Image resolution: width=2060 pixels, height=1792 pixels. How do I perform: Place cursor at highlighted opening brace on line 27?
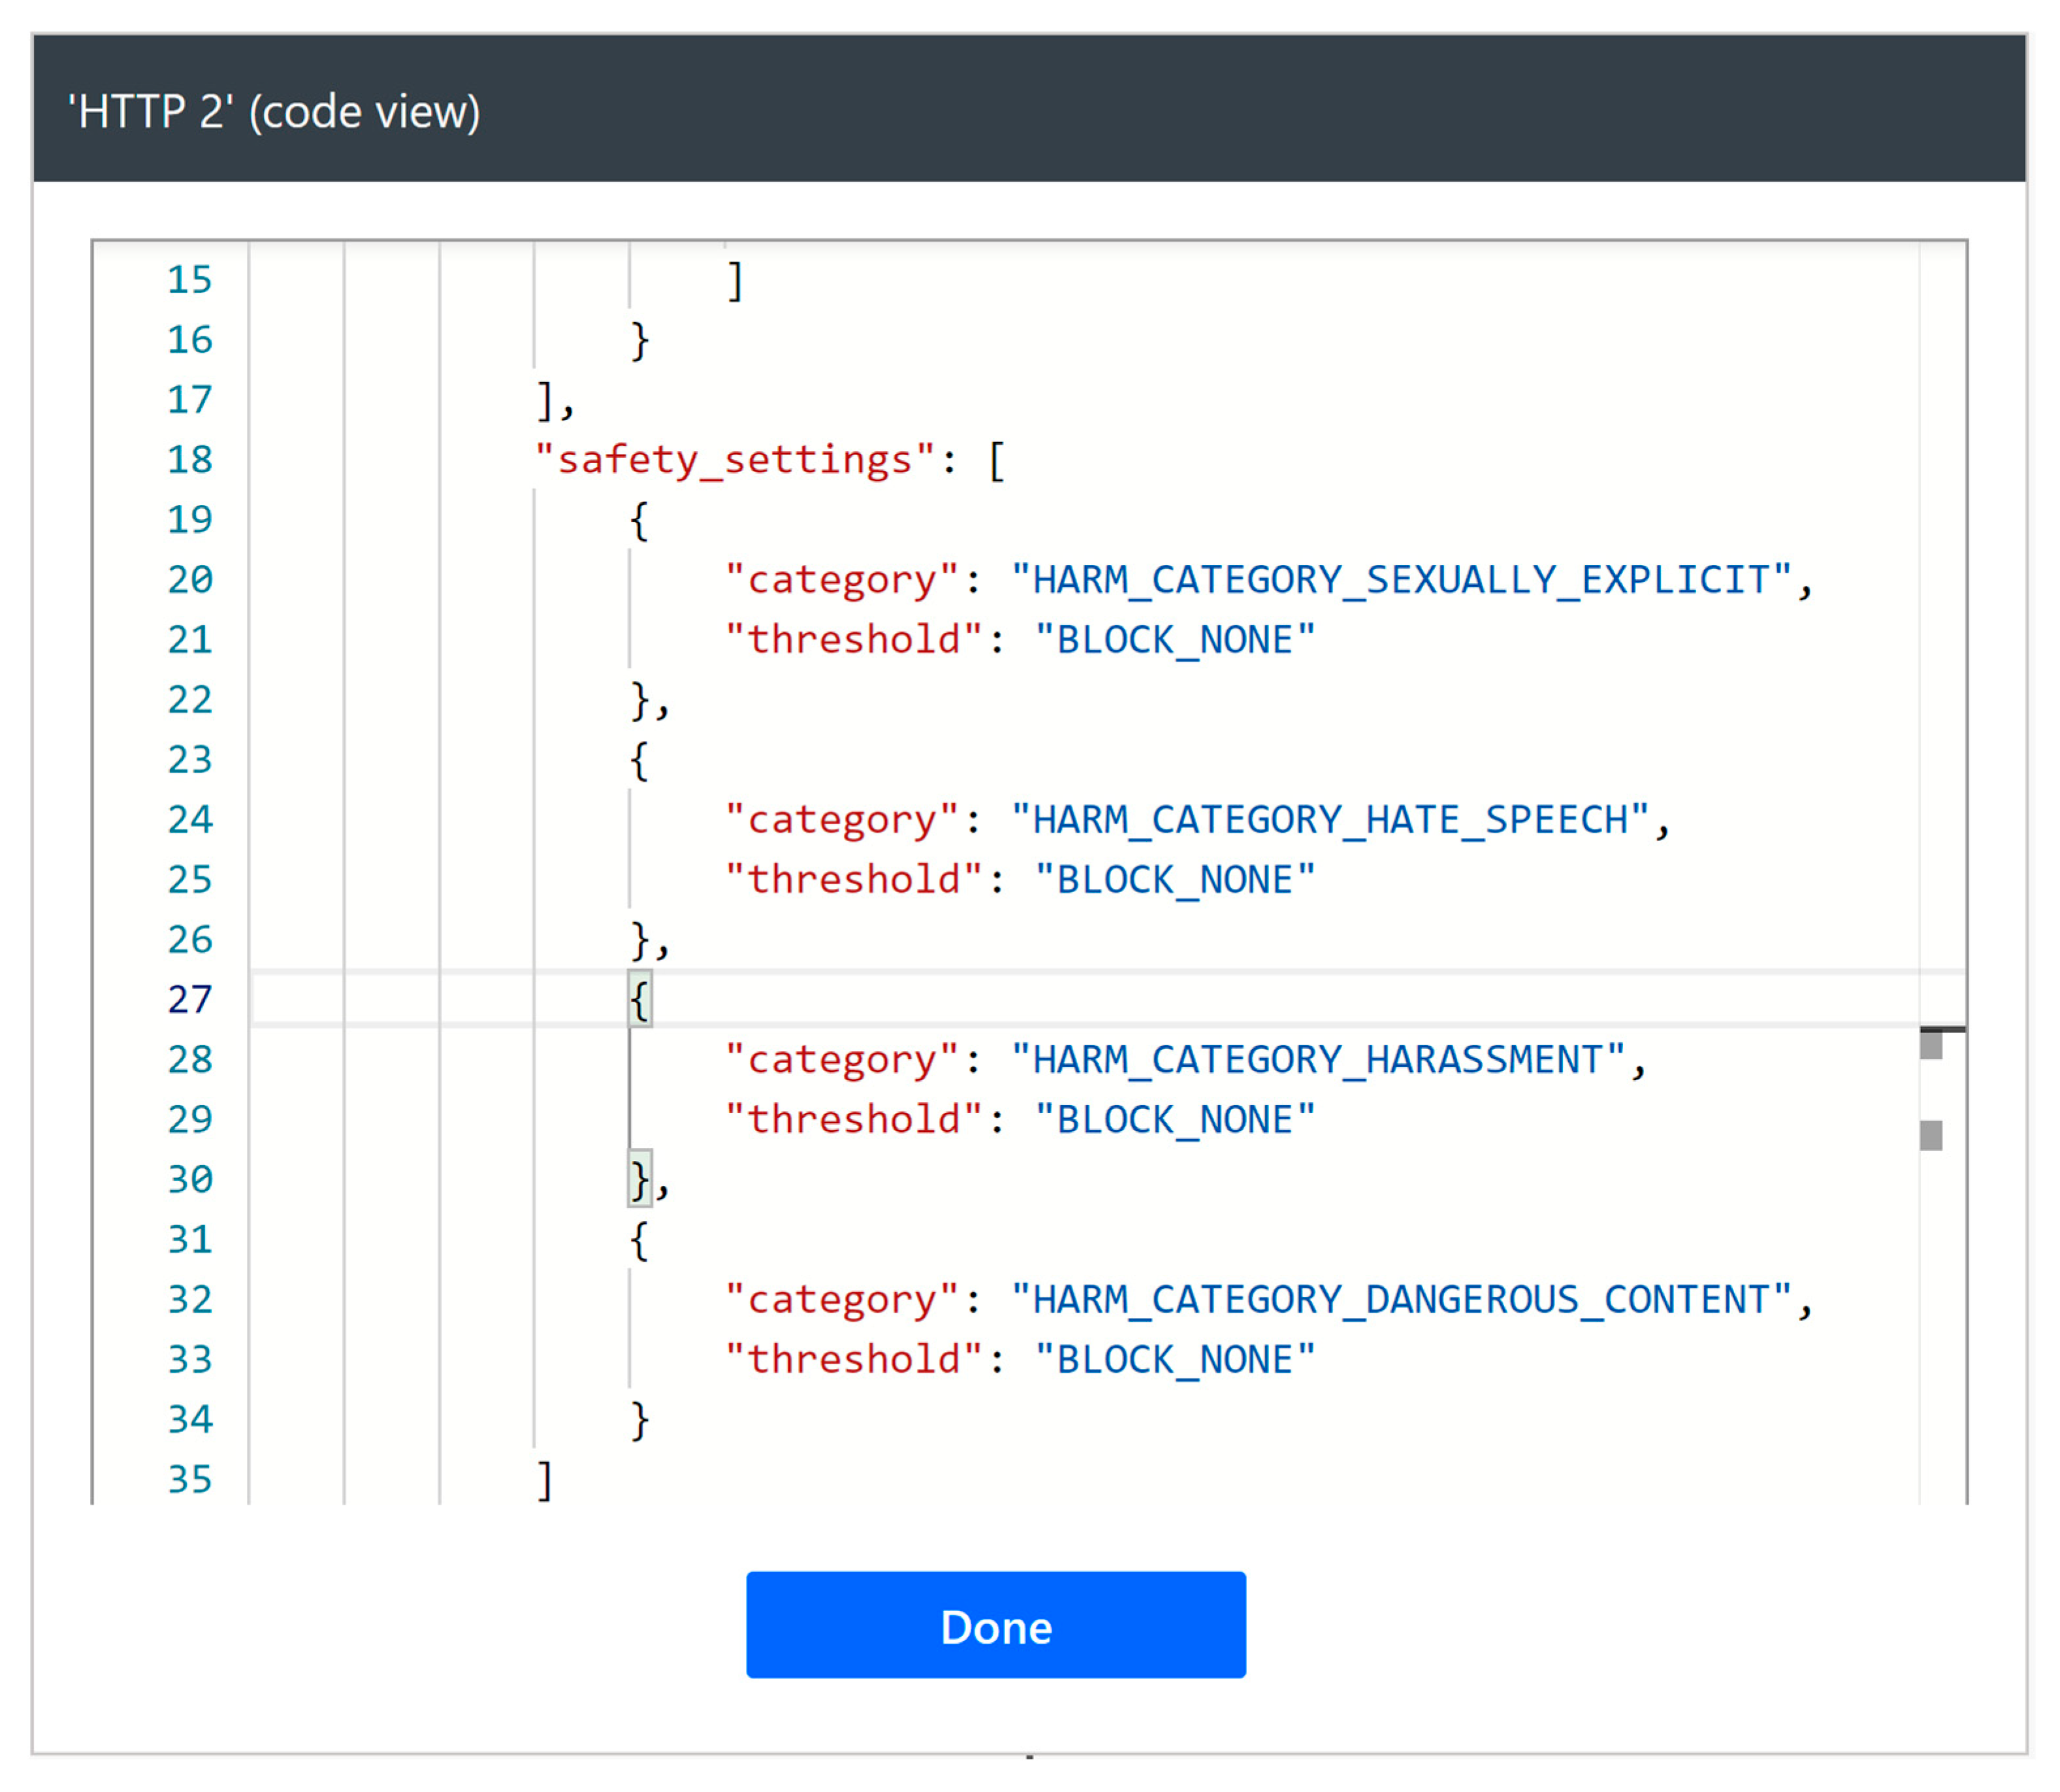(x=639, y=1000)
